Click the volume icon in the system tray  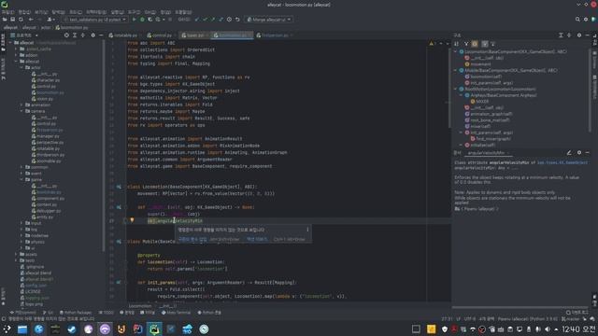coord(548,329)
